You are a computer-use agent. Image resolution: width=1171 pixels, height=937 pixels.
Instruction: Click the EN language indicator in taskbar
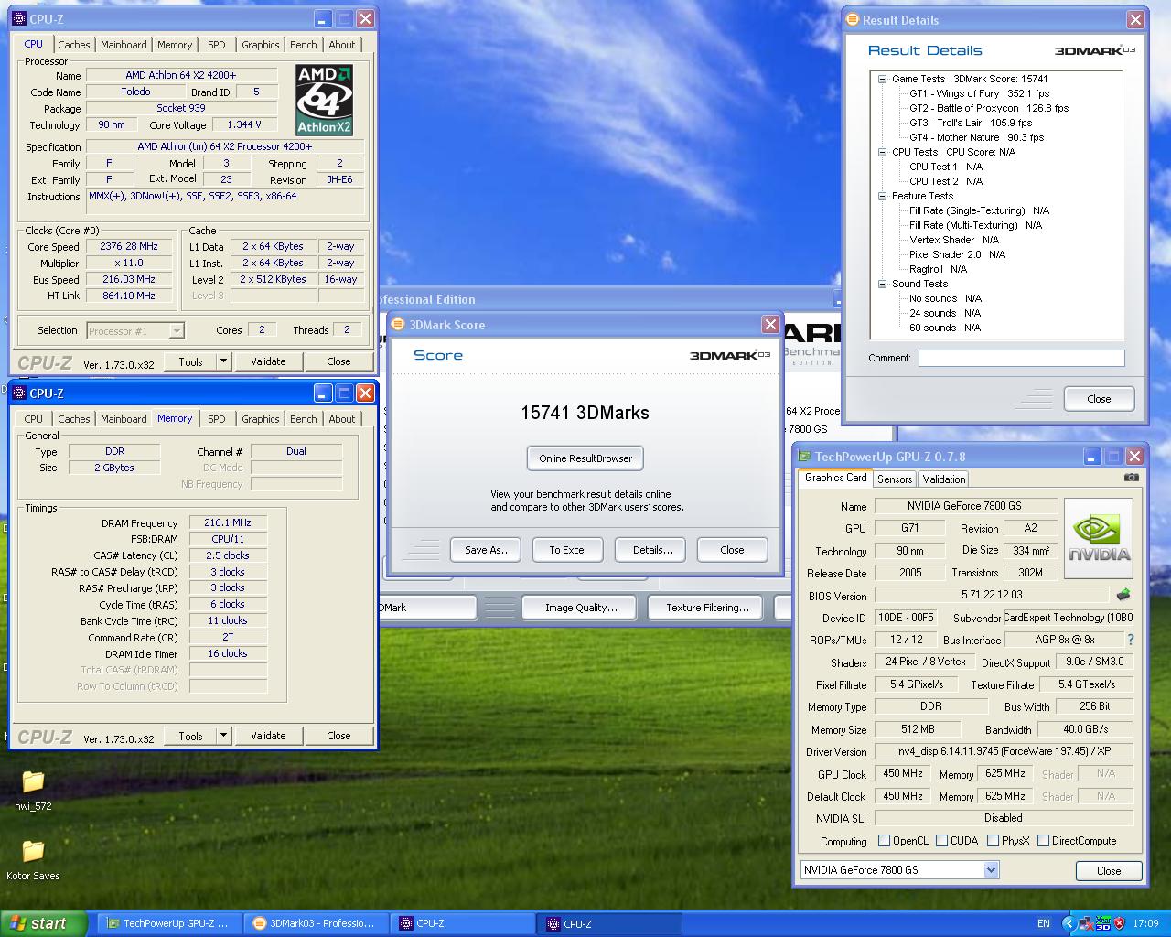pyautogui.click(x=1044, y=923)
